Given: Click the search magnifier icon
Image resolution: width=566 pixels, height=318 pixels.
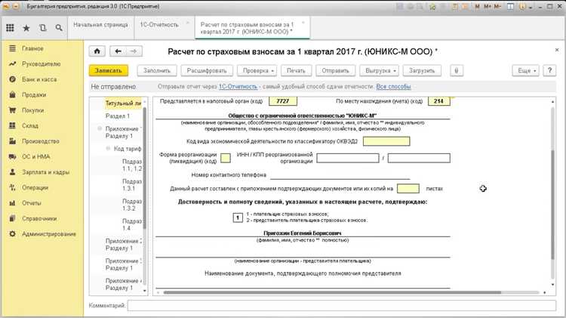Looking at the screenshot, I should 59,27.
